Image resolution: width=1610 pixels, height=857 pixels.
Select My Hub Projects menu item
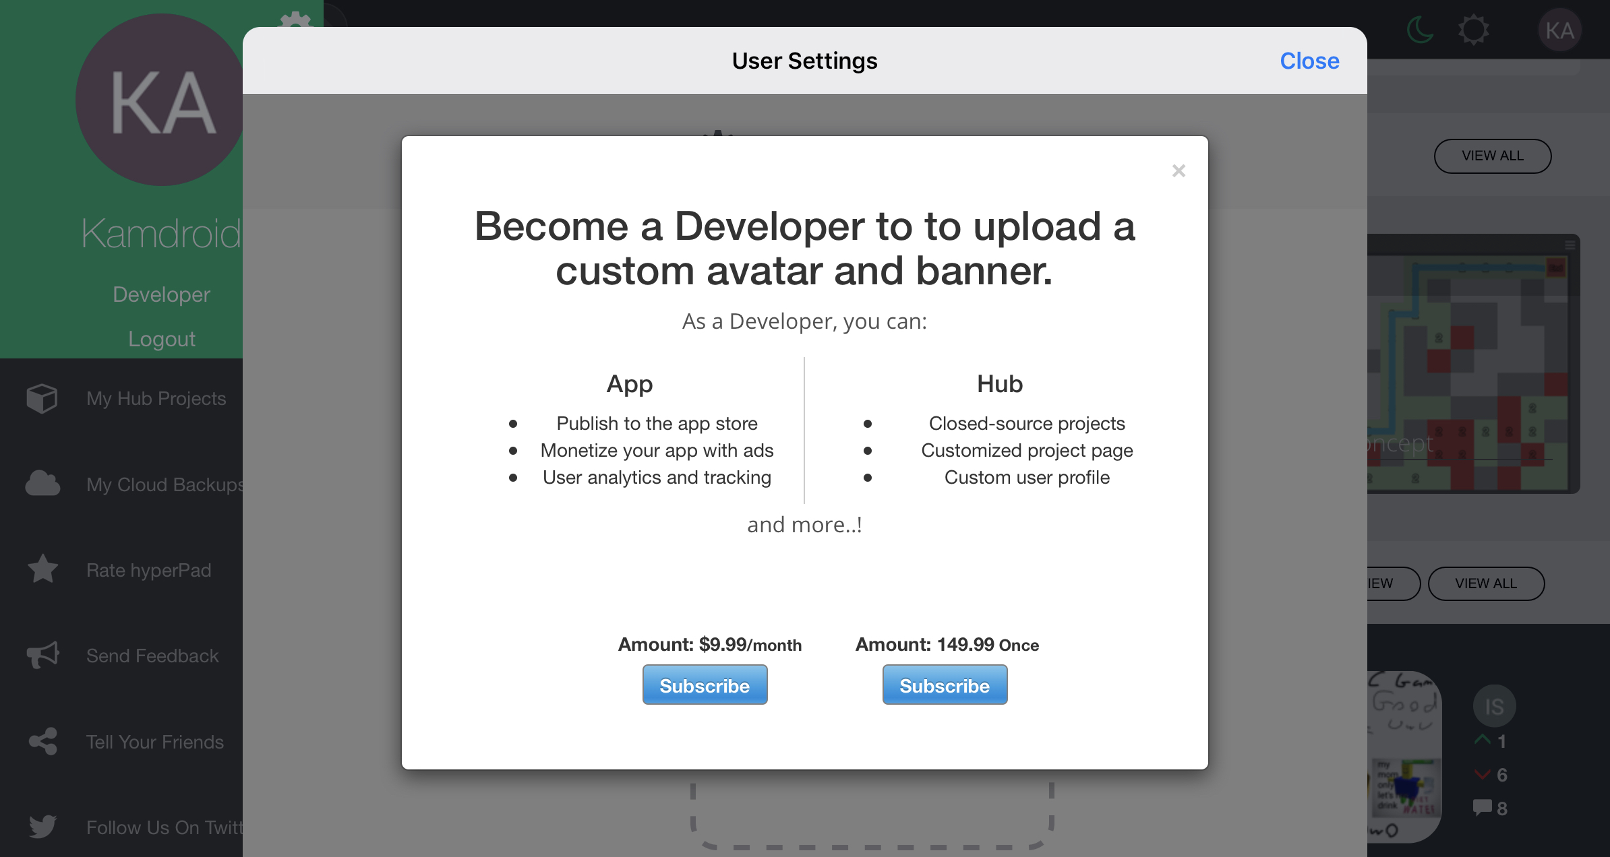(x=156, y=398)
